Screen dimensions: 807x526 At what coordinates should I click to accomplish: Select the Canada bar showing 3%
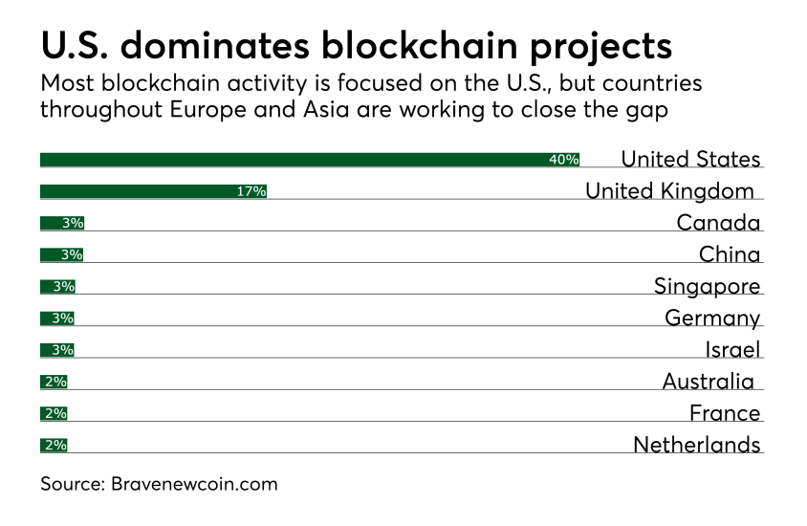point(62,223)
